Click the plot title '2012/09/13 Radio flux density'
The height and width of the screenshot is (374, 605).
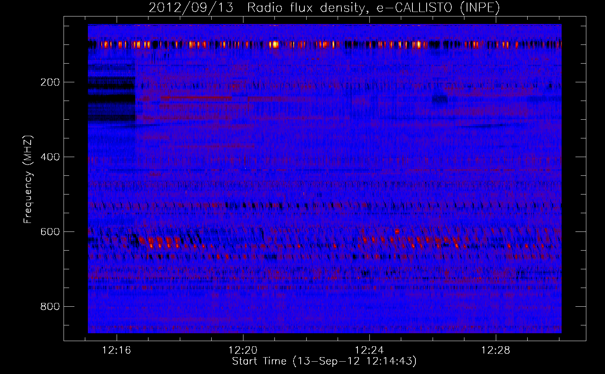click(x=324, y=8)
